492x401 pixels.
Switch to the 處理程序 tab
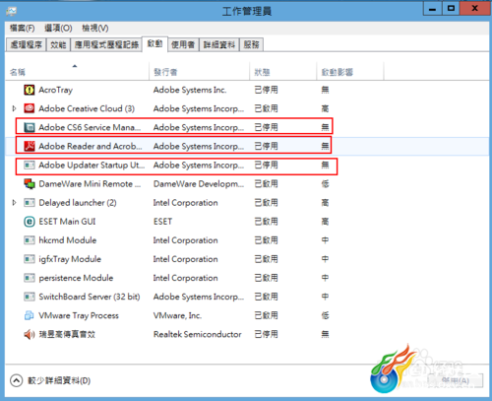pyautogui.click(x=27, y=44)
